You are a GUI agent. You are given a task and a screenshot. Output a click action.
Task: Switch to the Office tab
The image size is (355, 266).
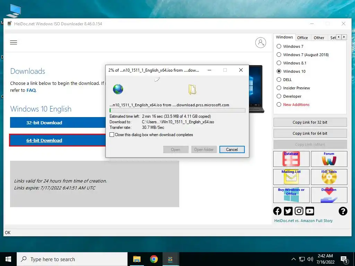tap(302, 38)
